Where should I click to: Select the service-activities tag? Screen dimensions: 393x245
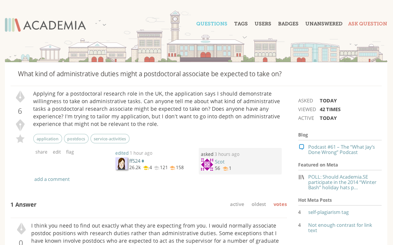tap(110, 139)
